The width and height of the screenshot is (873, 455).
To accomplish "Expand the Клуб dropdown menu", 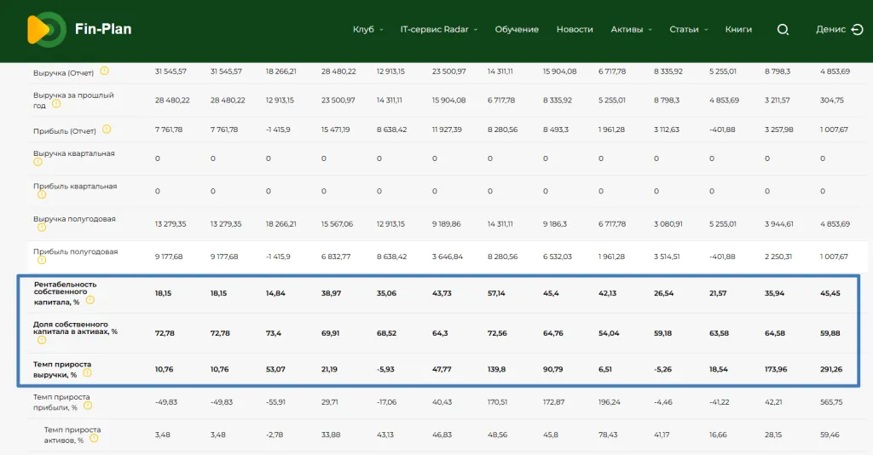I will tap(367, 29).
